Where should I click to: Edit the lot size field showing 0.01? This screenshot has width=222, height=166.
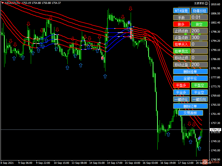click(199, 17)
